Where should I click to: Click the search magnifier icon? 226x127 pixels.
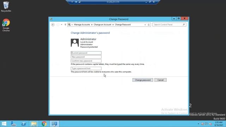(x=184, y=25)
